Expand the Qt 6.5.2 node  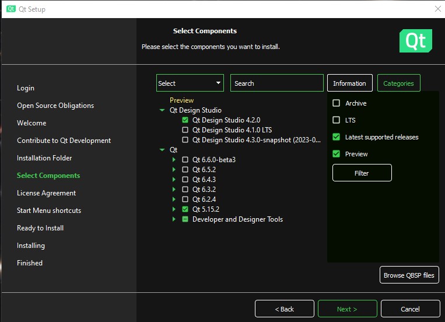coord(174,170)
